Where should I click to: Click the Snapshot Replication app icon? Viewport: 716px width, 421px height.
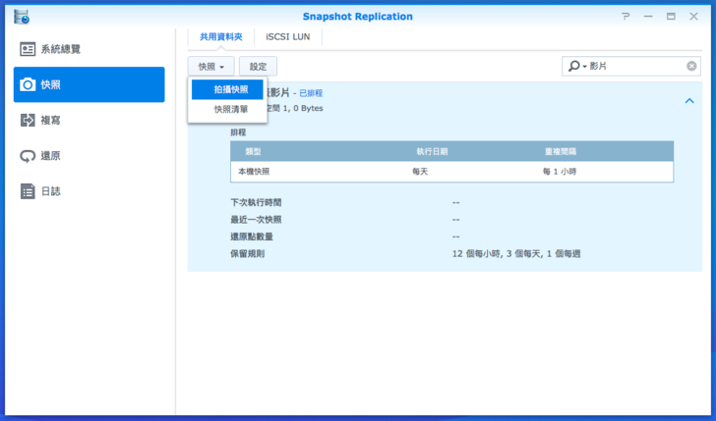(21, 16)
